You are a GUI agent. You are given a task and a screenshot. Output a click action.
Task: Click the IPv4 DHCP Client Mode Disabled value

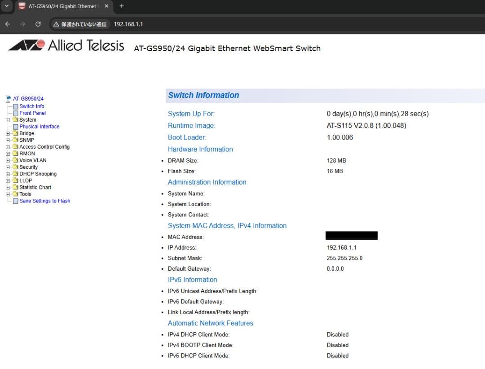(338, 335)
